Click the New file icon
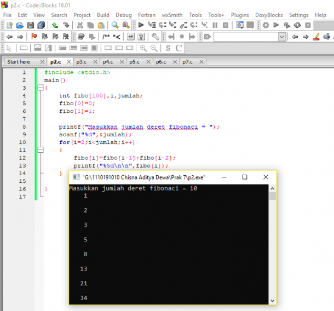This screenshot has width=334, height=311. coord(10,25)
